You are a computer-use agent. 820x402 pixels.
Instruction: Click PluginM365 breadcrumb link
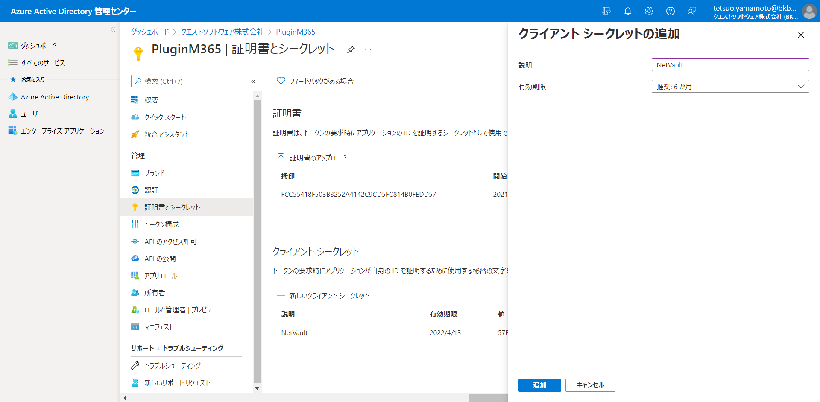[x=296, y=32]
